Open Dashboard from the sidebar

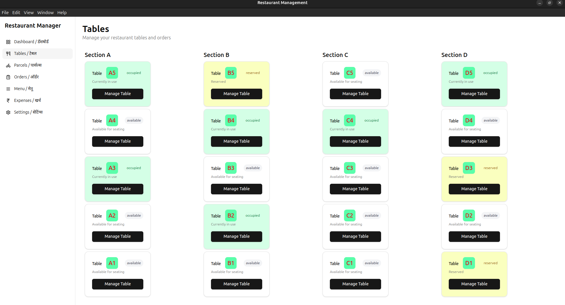point(8,42)
